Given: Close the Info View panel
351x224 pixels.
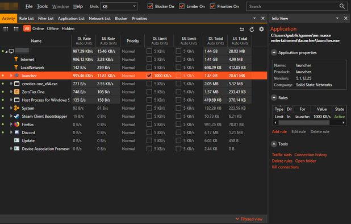Looking at the screenshot, I should [x=346, y=18].
